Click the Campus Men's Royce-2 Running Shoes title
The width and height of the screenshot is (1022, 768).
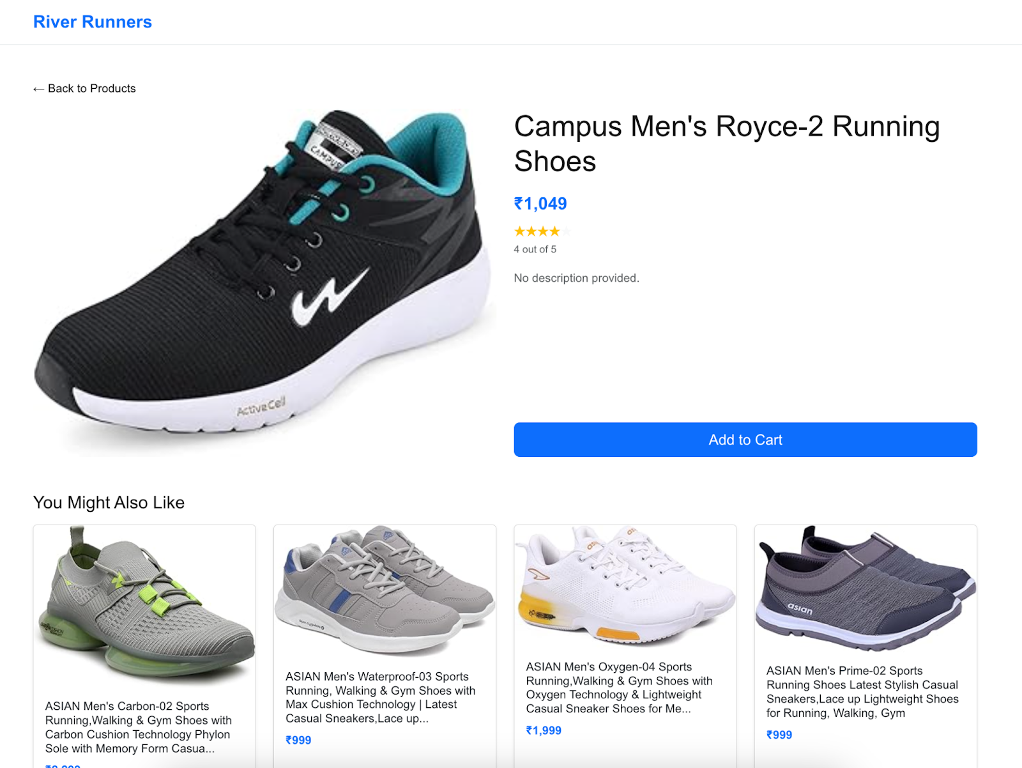click(727, 144)
